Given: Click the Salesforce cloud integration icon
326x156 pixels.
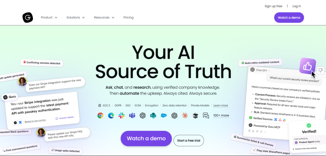Looking at the screenshot, I should 164,115.
